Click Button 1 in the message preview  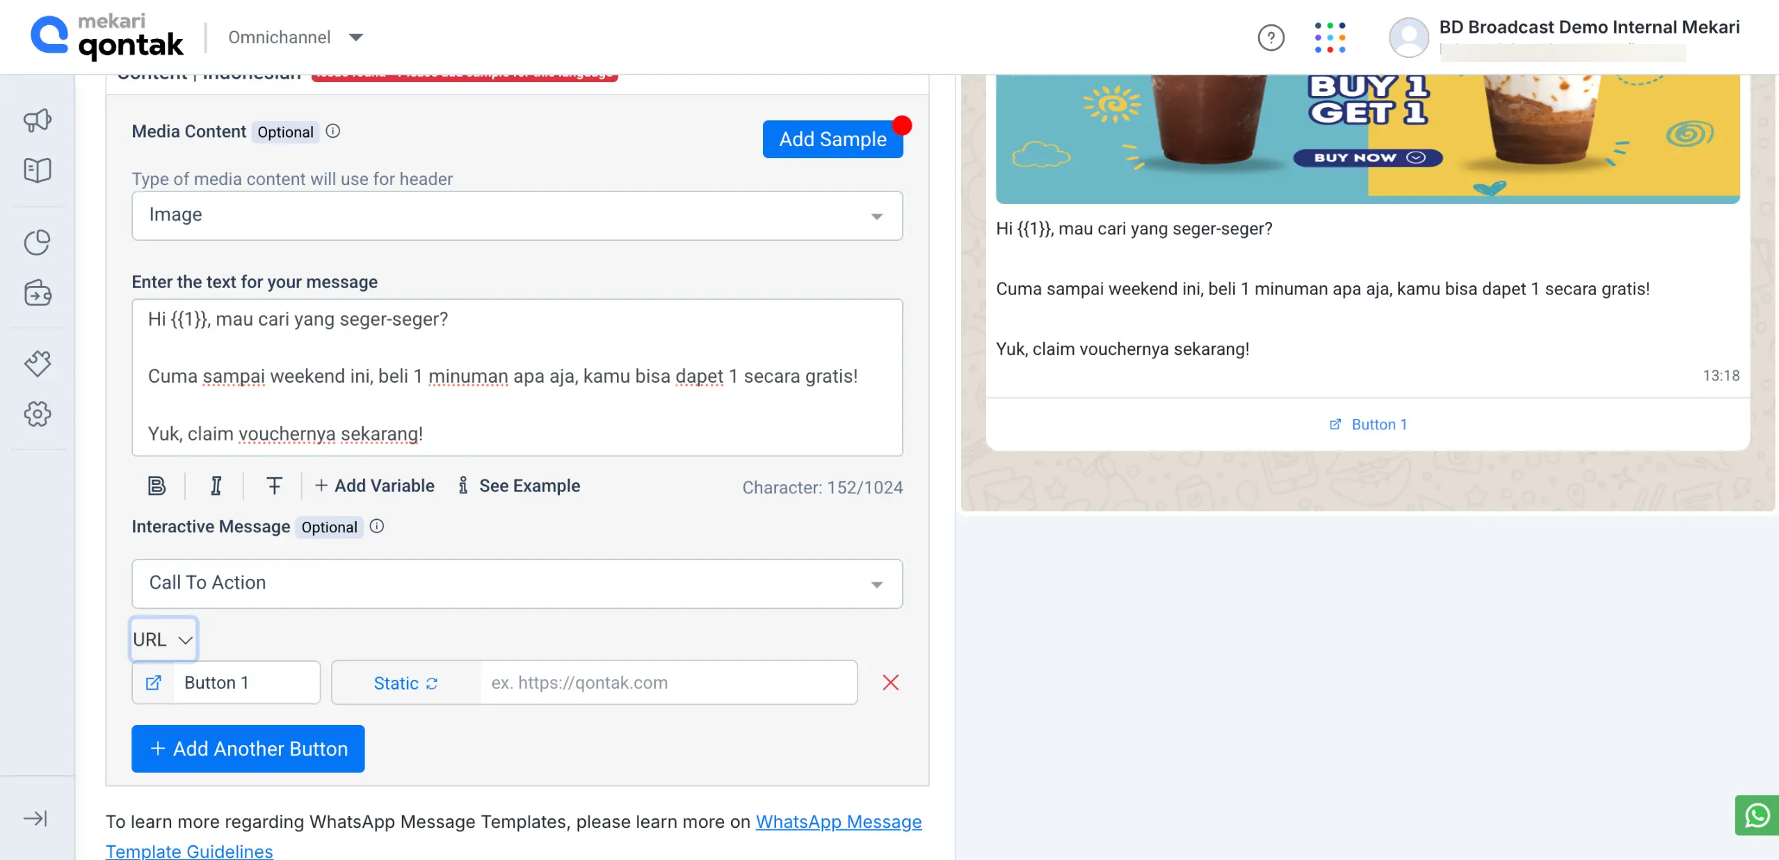pos(1367,424)
